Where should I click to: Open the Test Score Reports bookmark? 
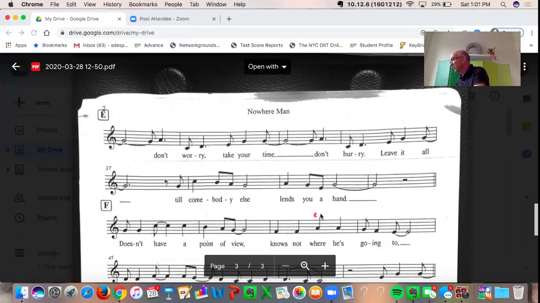click(257, 45)
